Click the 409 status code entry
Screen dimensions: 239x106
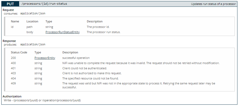click(x=13, y=83)
